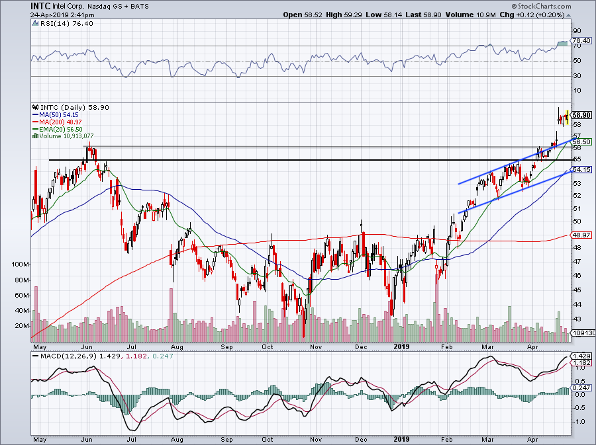Click the red 48.97 MA(200) price tag

(581, 235)
